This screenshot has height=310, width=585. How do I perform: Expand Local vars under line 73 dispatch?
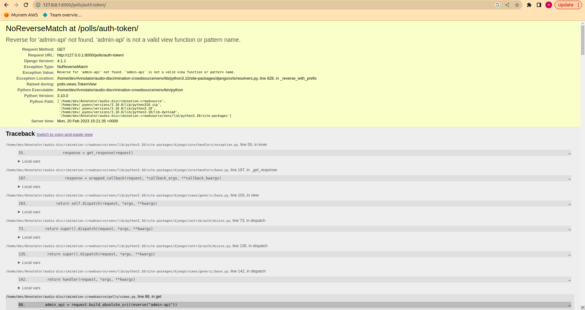coord(29,237)
